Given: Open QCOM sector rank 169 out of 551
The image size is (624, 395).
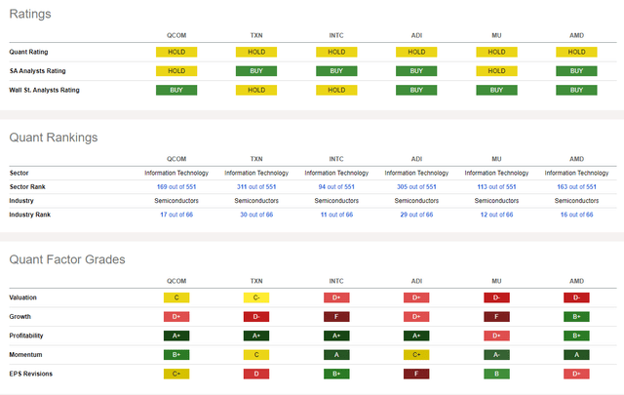Looking at the screenshot, I should [x=176, y=186].
